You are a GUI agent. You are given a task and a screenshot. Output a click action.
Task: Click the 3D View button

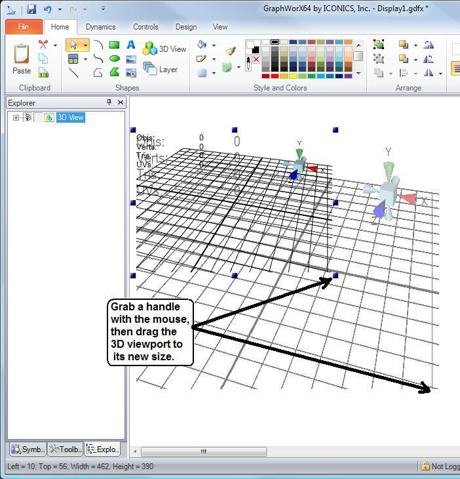pyautogui.click(x=165, y=49)
